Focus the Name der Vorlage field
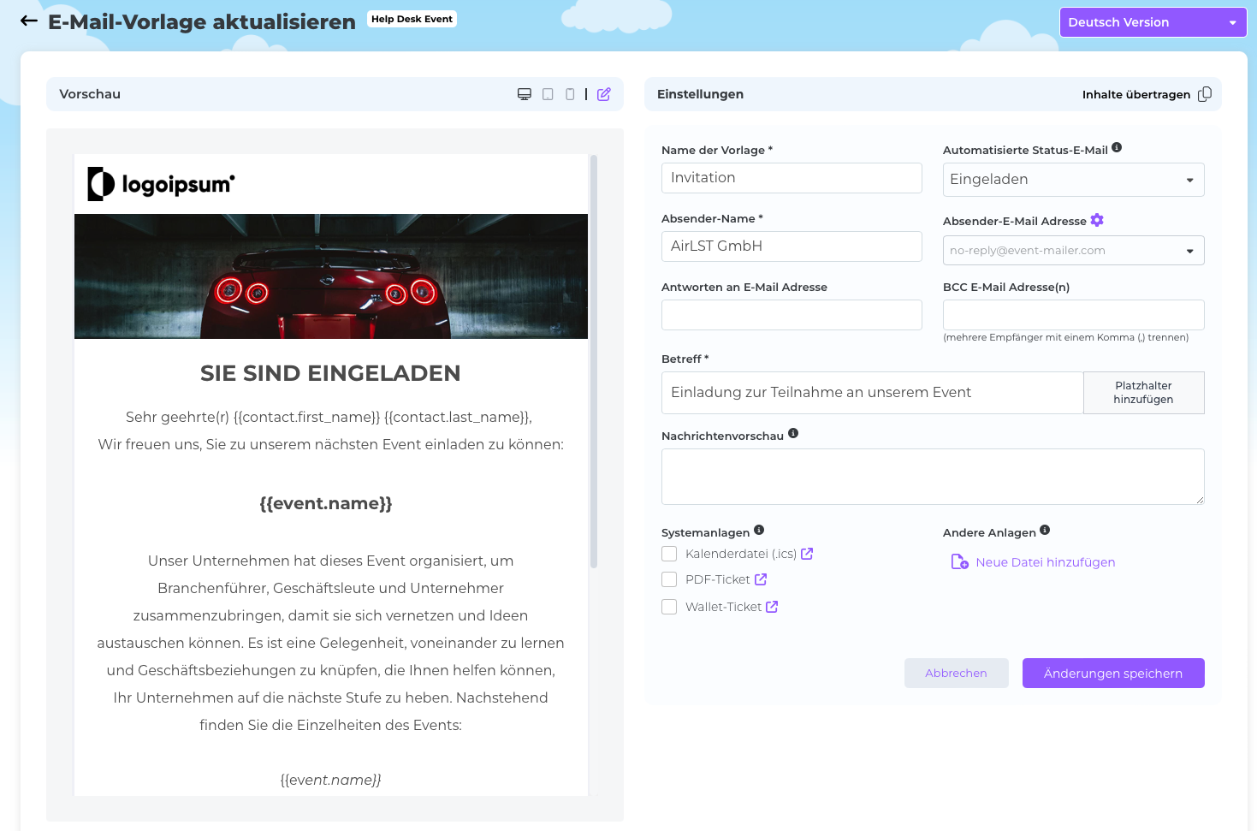The height and width of the screenshot is (831, 1257). pos(792,178)
